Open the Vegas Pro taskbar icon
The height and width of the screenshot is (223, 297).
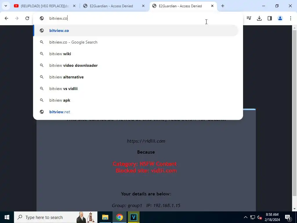tap(133, 217)
